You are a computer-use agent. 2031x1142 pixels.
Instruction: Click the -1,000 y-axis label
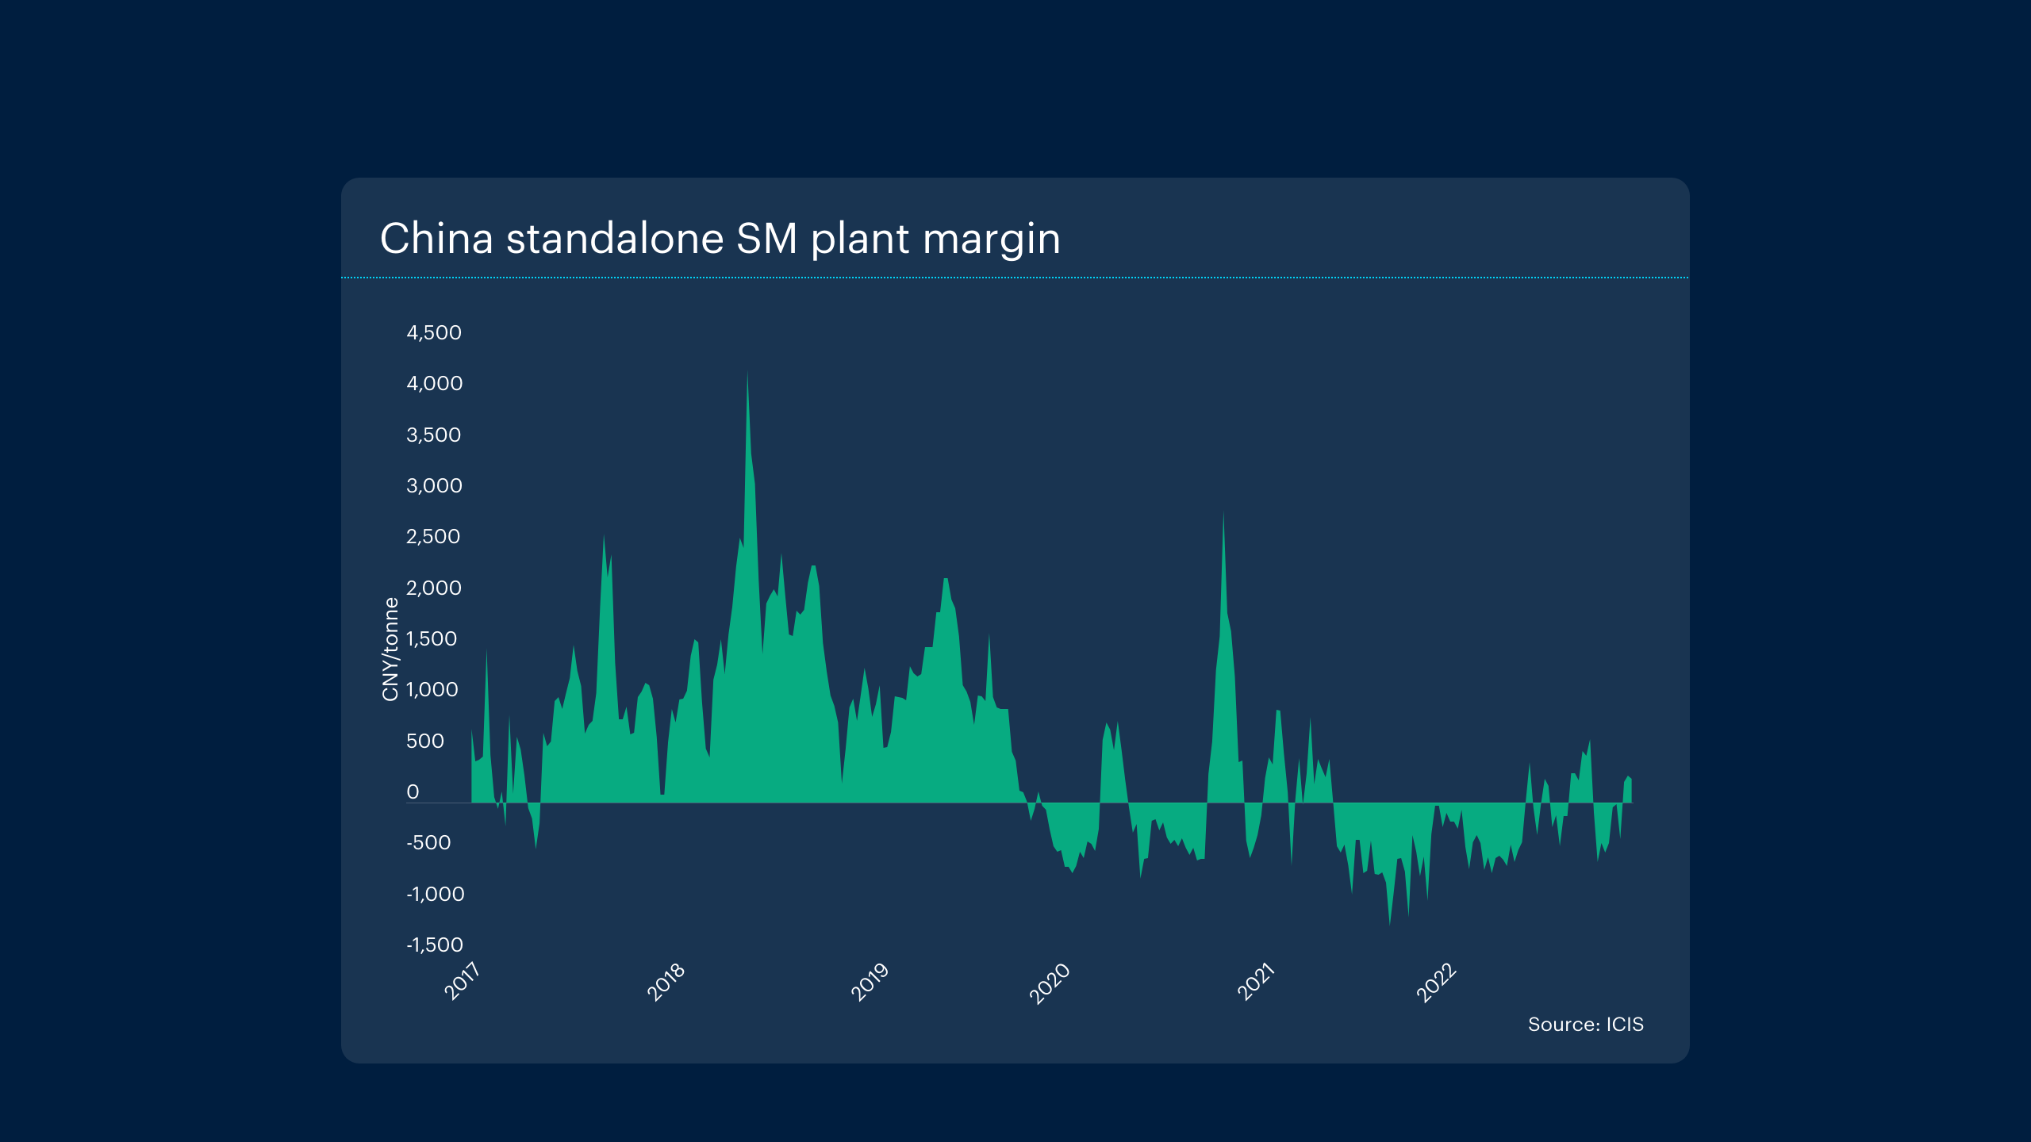click(435, 894)
